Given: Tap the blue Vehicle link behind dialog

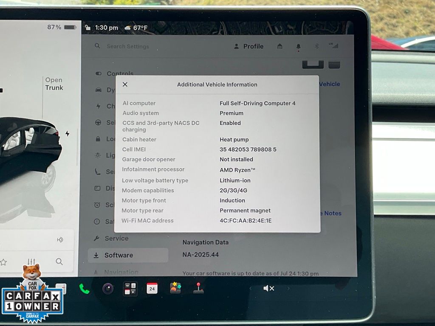Looking at the screenshot, I should [330, 84].
